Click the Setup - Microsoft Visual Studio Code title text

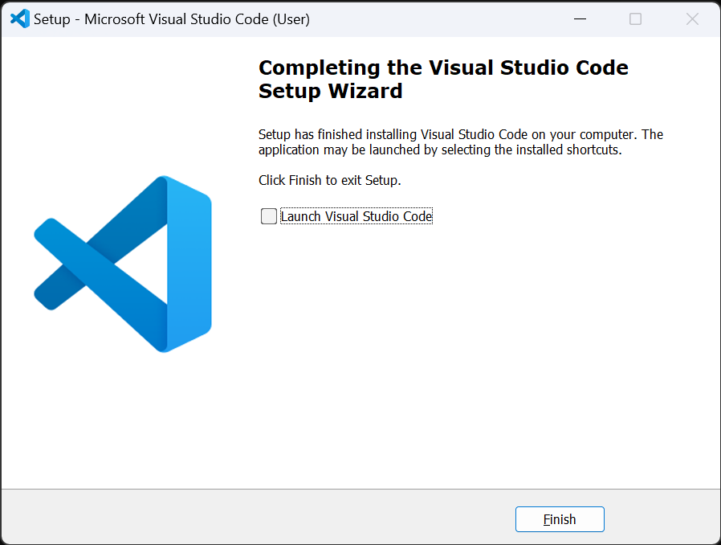point(172,19)
